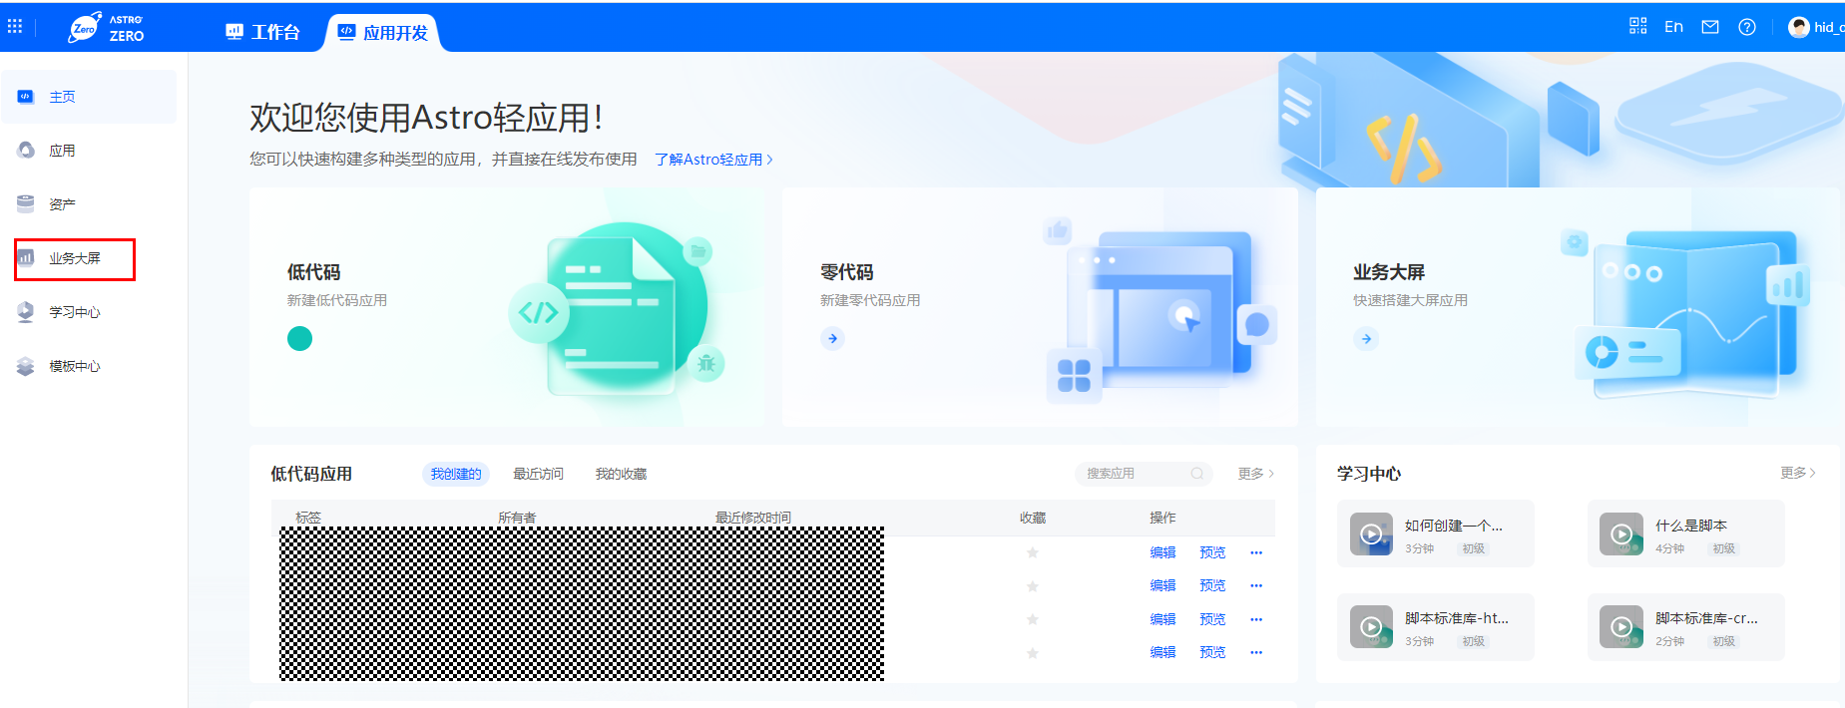Select 业务大屏 in the sidebar
The image size is (1845, 708).
pyautogui.click(x=75, y=258)
